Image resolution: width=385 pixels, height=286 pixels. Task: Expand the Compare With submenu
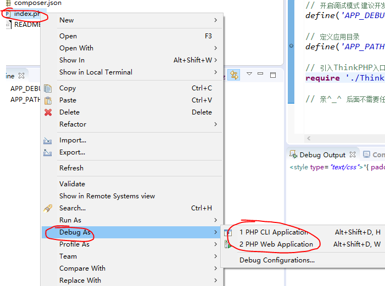(x=216, y=268)
